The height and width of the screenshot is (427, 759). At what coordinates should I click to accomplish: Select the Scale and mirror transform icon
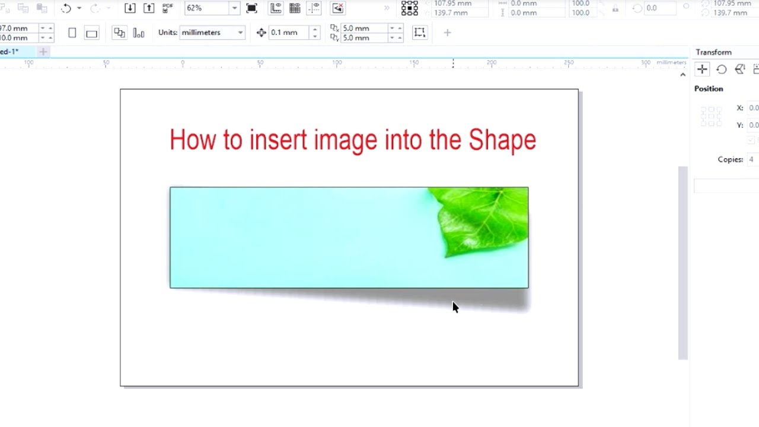click(x=739, y=69)
